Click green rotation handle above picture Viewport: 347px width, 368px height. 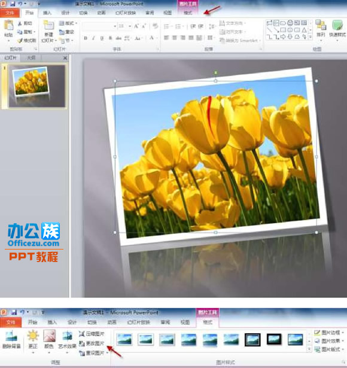click(215, 73)
